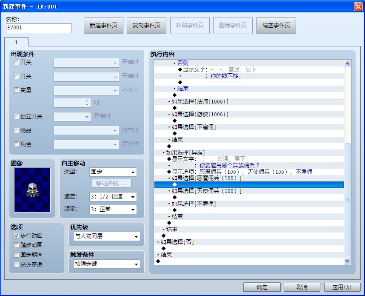The height and width of the screenshot is (296, 365).
Task: Click the event character graphic under 图像
Action: coord(32,190)
